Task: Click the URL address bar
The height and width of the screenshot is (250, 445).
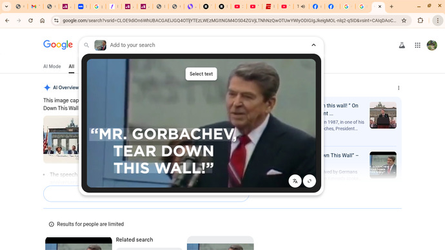Action: [229, 21]
